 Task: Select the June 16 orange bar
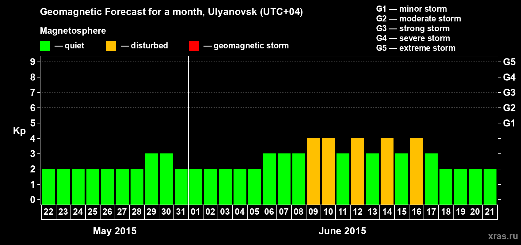tap(416, 171)
